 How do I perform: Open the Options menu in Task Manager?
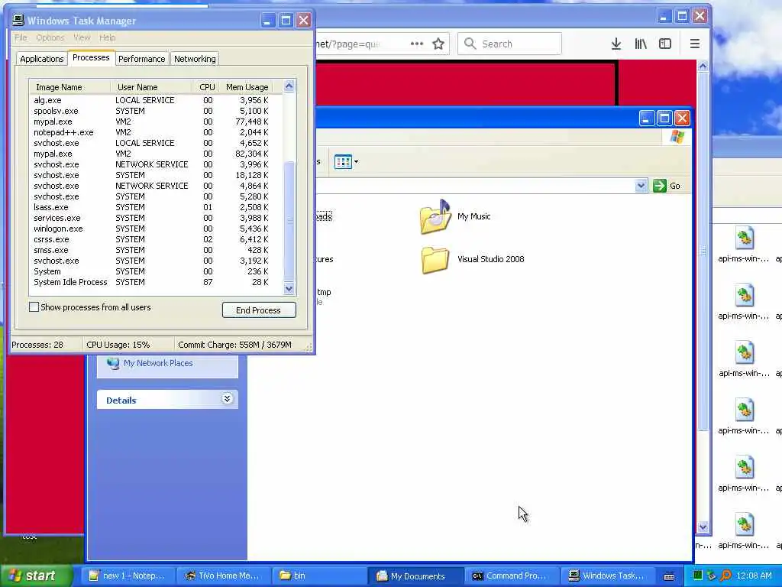[50, 37]
